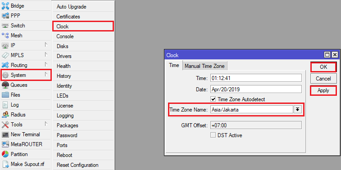The image size is (341, 170).
Task: Choose Logging in System submenu
Action: (83, 116)
